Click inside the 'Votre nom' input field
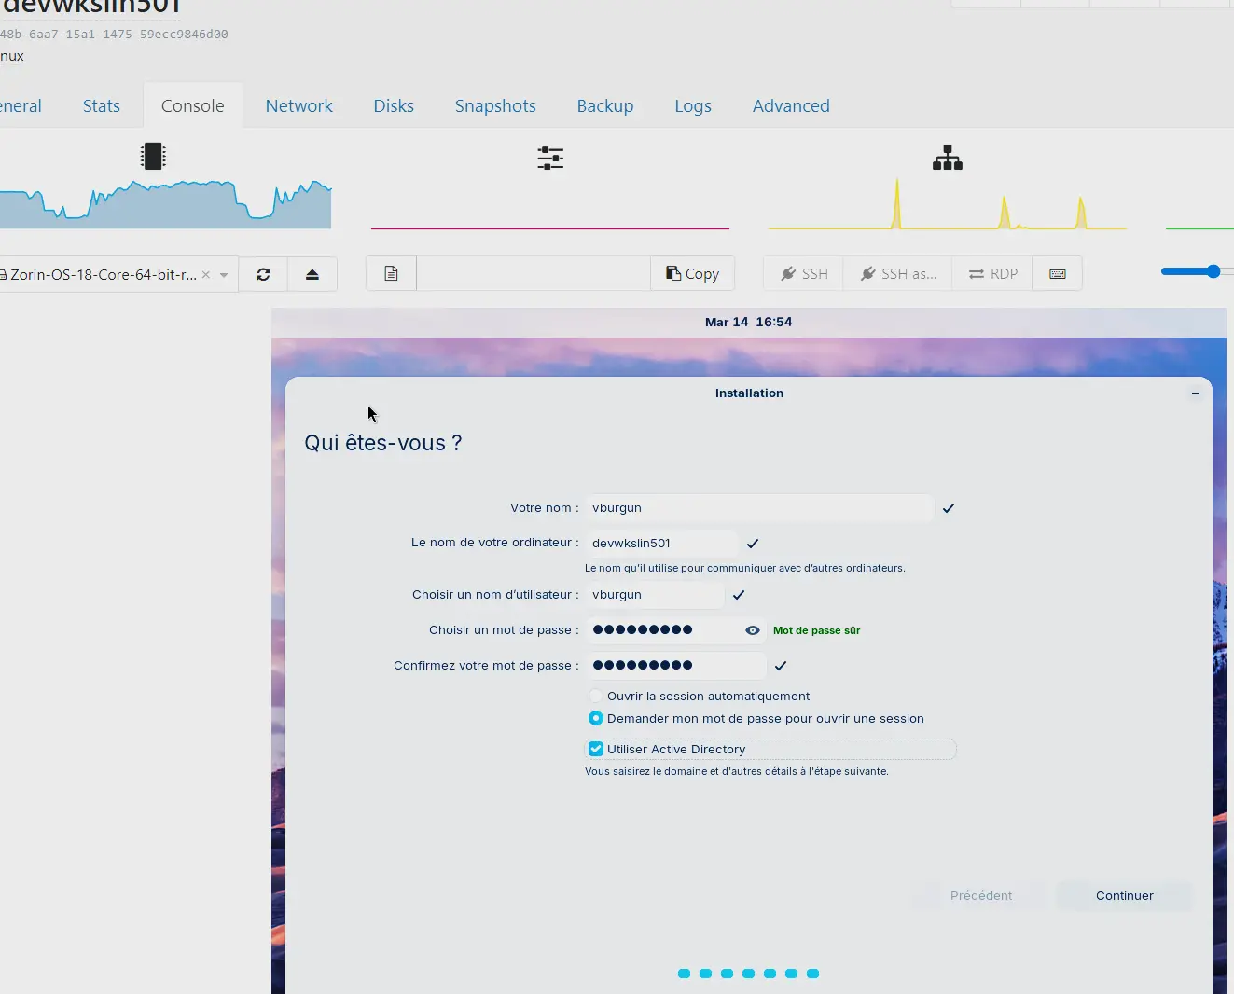The image size is (1234, 994). coord(758,507)
